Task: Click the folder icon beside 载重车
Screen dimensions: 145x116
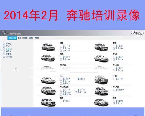Action: coord(4,54)
